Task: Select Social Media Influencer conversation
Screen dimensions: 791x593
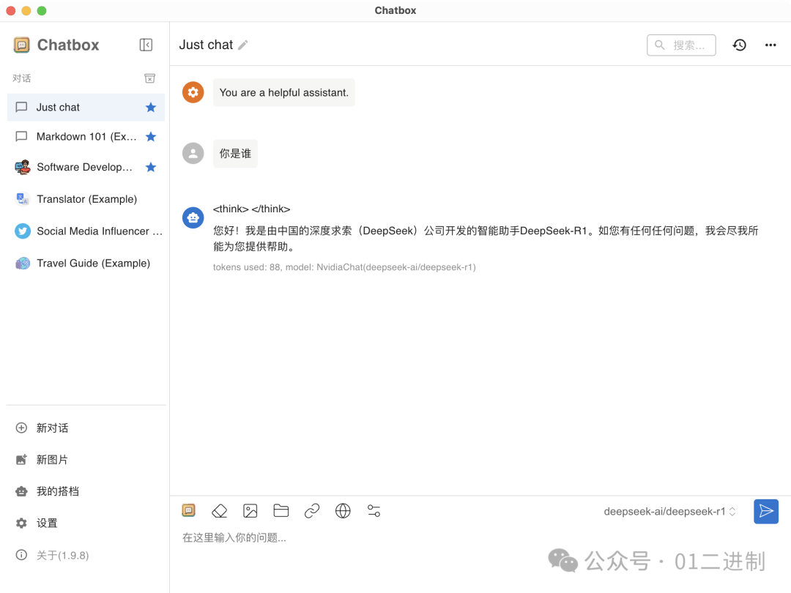Action: (86, 231)
